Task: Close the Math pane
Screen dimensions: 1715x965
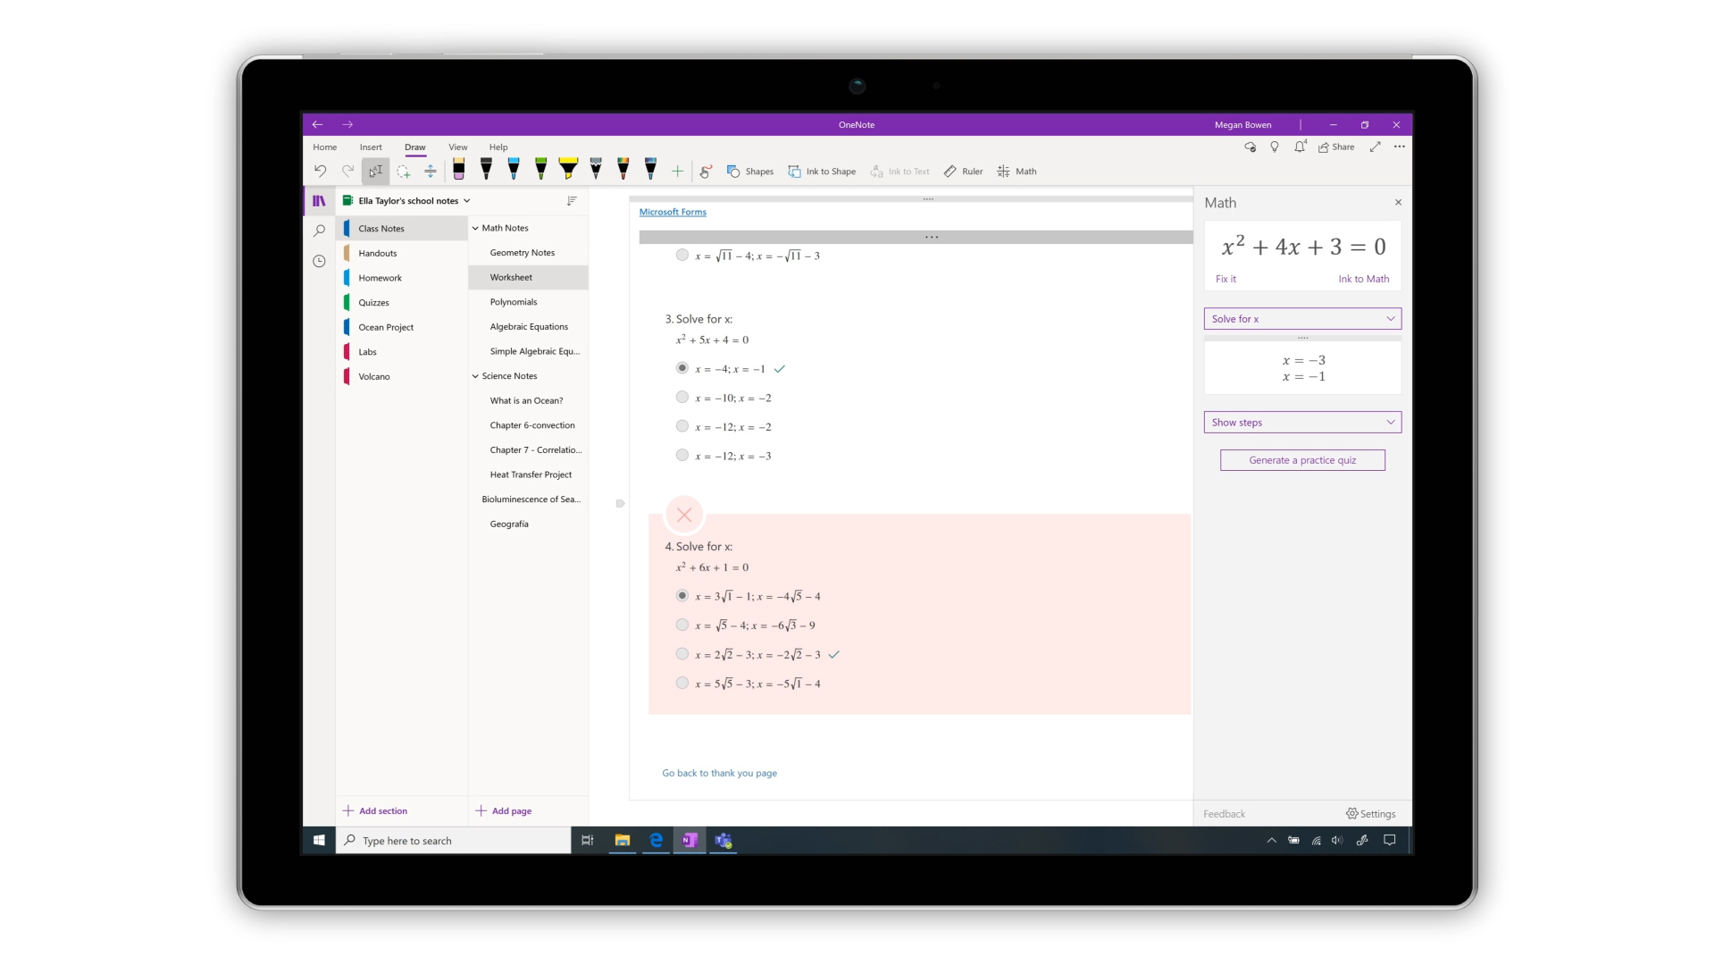Action: (1398, 203)
